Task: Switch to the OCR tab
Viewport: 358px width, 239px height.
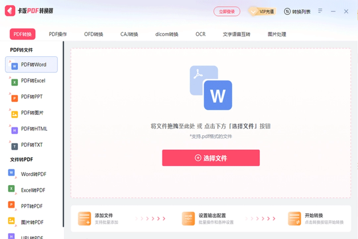Action: click(200, 34)
